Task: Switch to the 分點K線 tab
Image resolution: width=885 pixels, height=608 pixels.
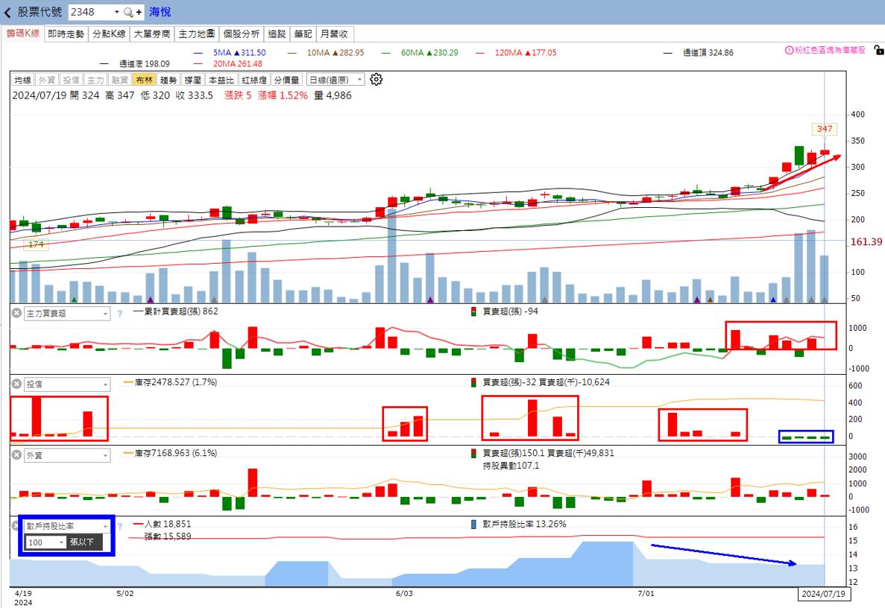Action: click(x=109, y=34)
